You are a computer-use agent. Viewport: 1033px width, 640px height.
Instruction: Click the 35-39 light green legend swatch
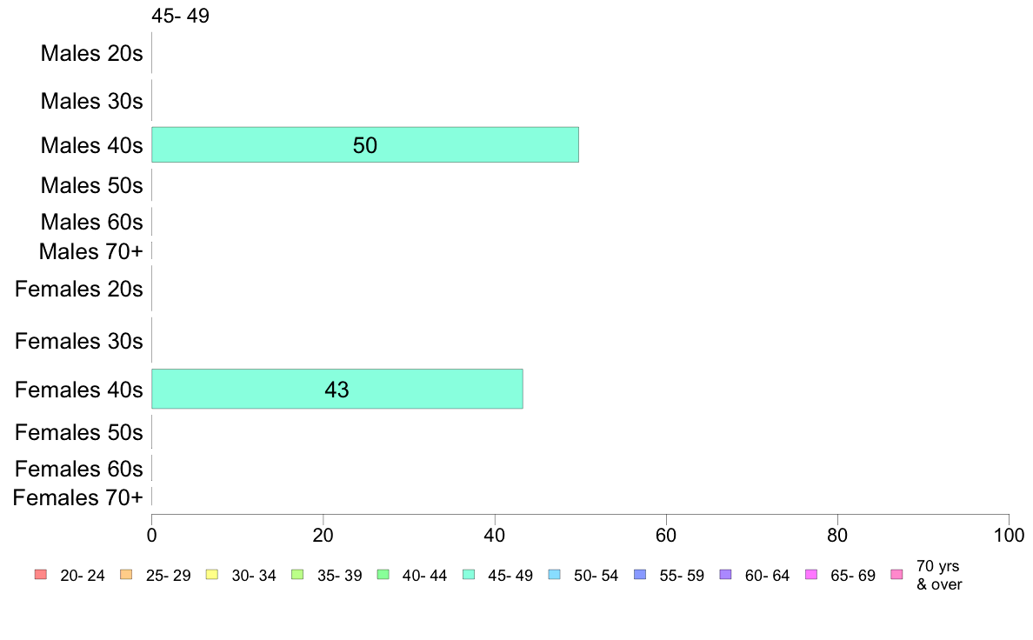pyautogui.click(x=297, y=575)
